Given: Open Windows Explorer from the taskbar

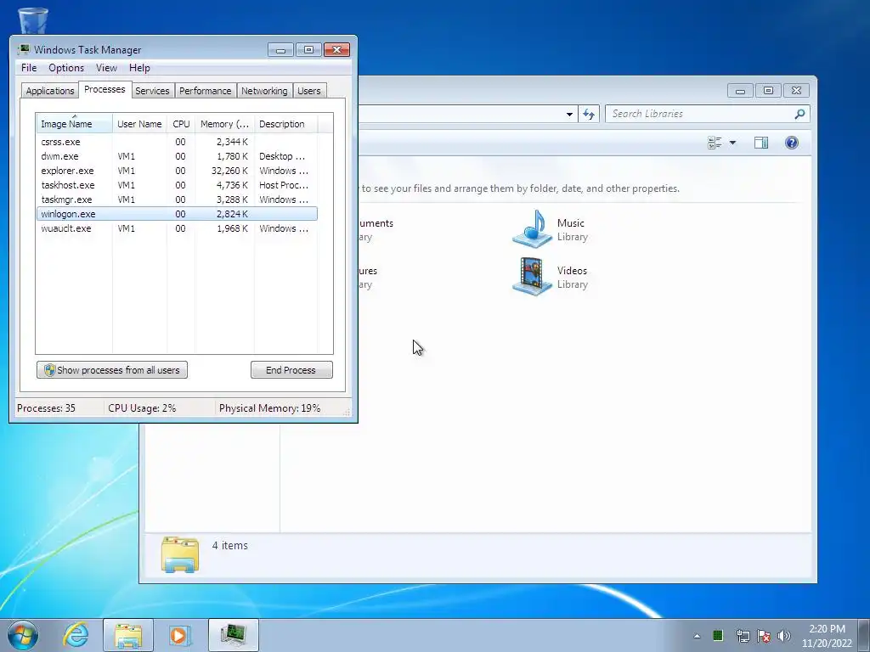Looking at the screenshot, I should pyautogui.click(x=128, y=635).
